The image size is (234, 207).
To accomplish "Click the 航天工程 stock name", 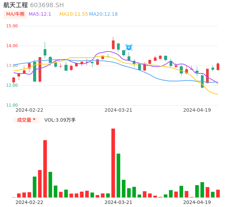I will point(15,5).
